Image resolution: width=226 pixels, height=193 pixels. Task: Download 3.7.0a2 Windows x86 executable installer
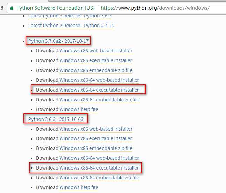tap(96, 60)
